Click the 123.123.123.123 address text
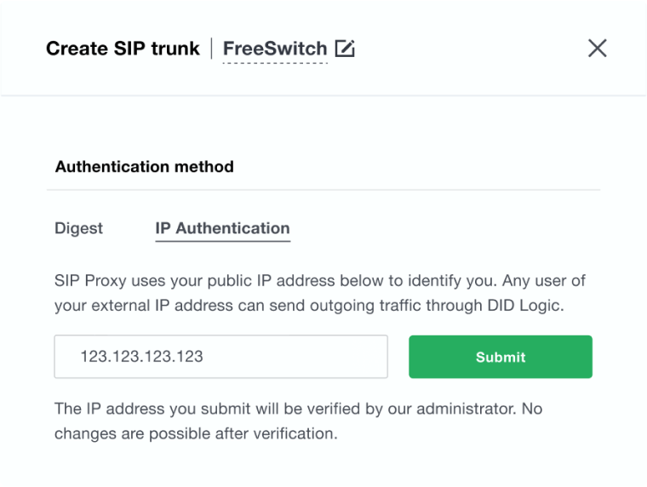 click(x=141, y=357)
